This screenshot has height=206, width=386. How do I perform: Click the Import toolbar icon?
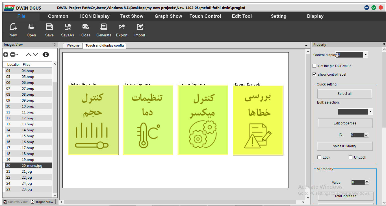[x=140, y=27]
